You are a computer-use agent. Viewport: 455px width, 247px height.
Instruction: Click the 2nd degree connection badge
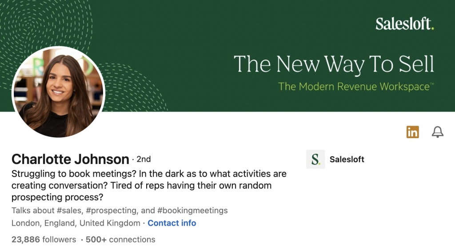144,159
